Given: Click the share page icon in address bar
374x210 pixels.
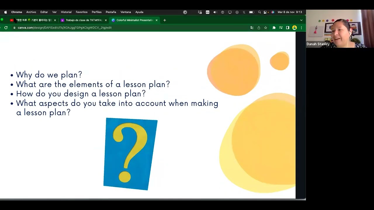Looking at the screenshot, I should coord(259,28).
